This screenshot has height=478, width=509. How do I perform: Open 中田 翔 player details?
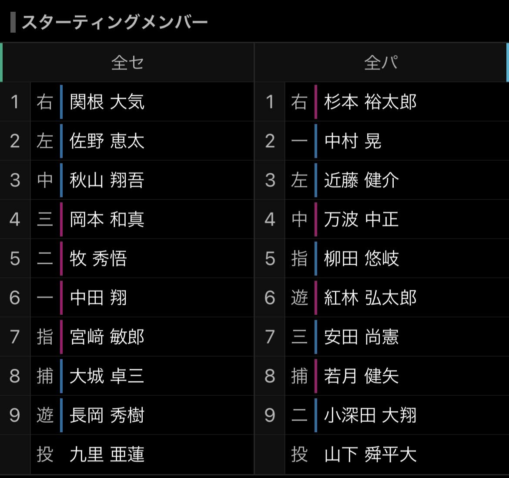point(98,298)
